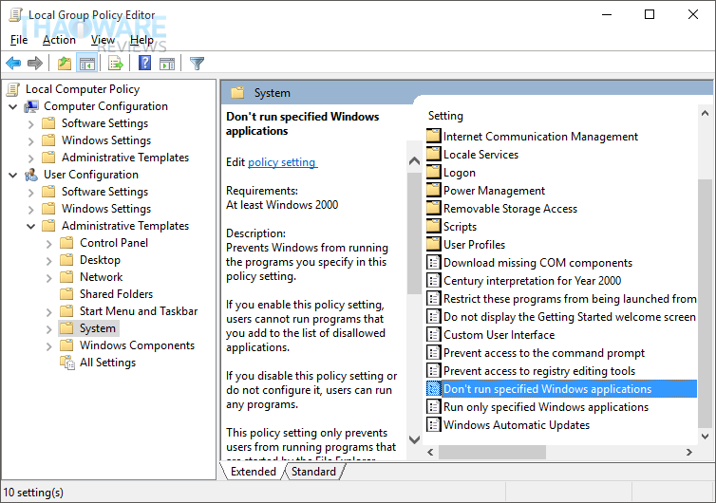Expand the System tree node arrow

pyautogui.click(x=49, y=329)
